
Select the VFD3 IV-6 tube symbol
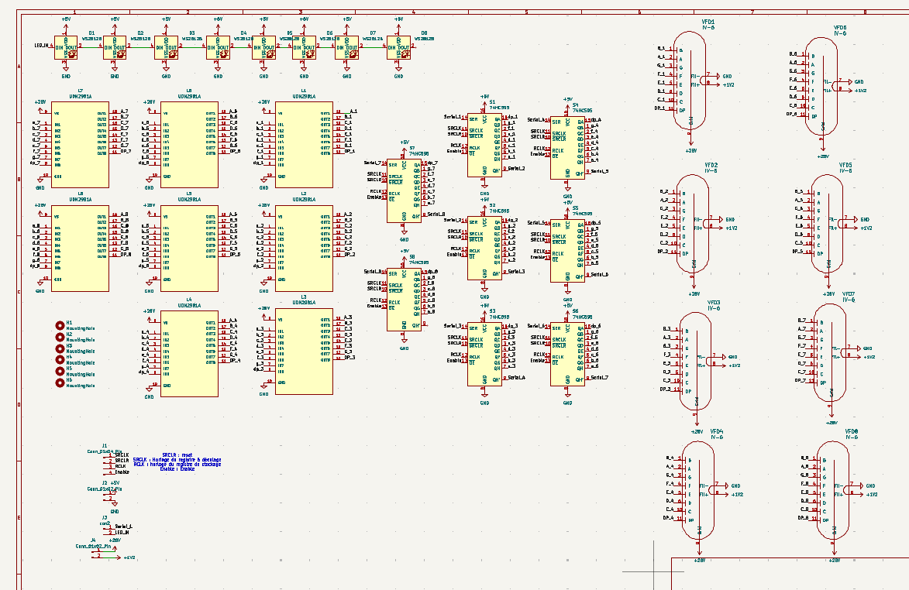(x=695, y=362)
